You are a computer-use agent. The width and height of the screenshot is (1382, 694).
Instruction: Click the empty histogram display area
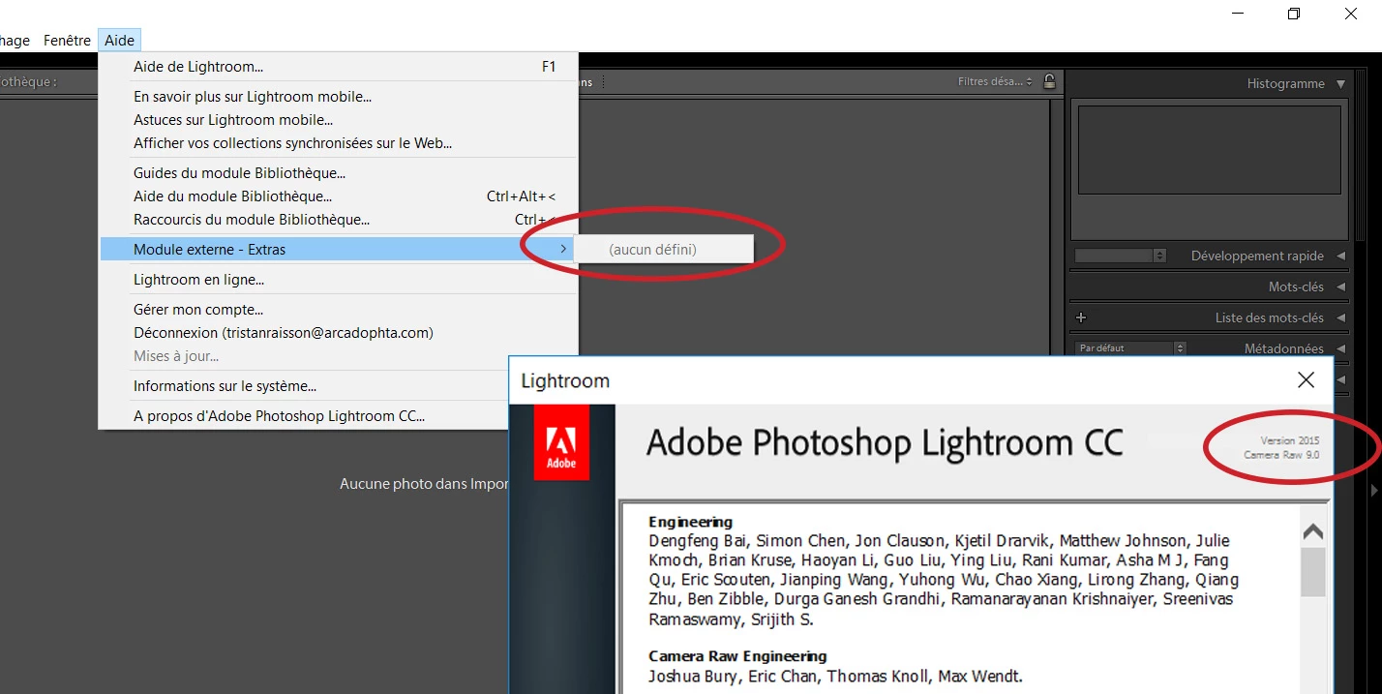coord(1210,150)
